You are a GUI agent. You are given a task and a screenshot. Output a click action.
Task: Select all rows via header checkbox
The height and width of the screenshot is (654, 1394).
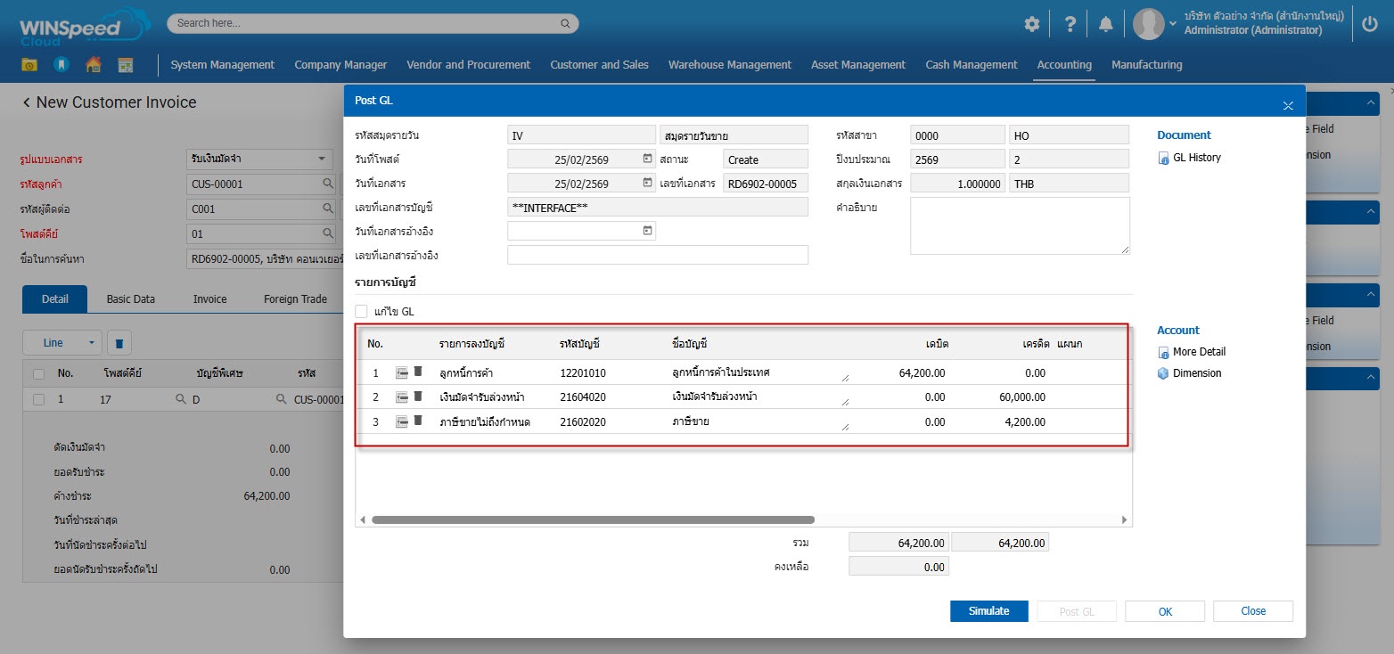(38, 373)
